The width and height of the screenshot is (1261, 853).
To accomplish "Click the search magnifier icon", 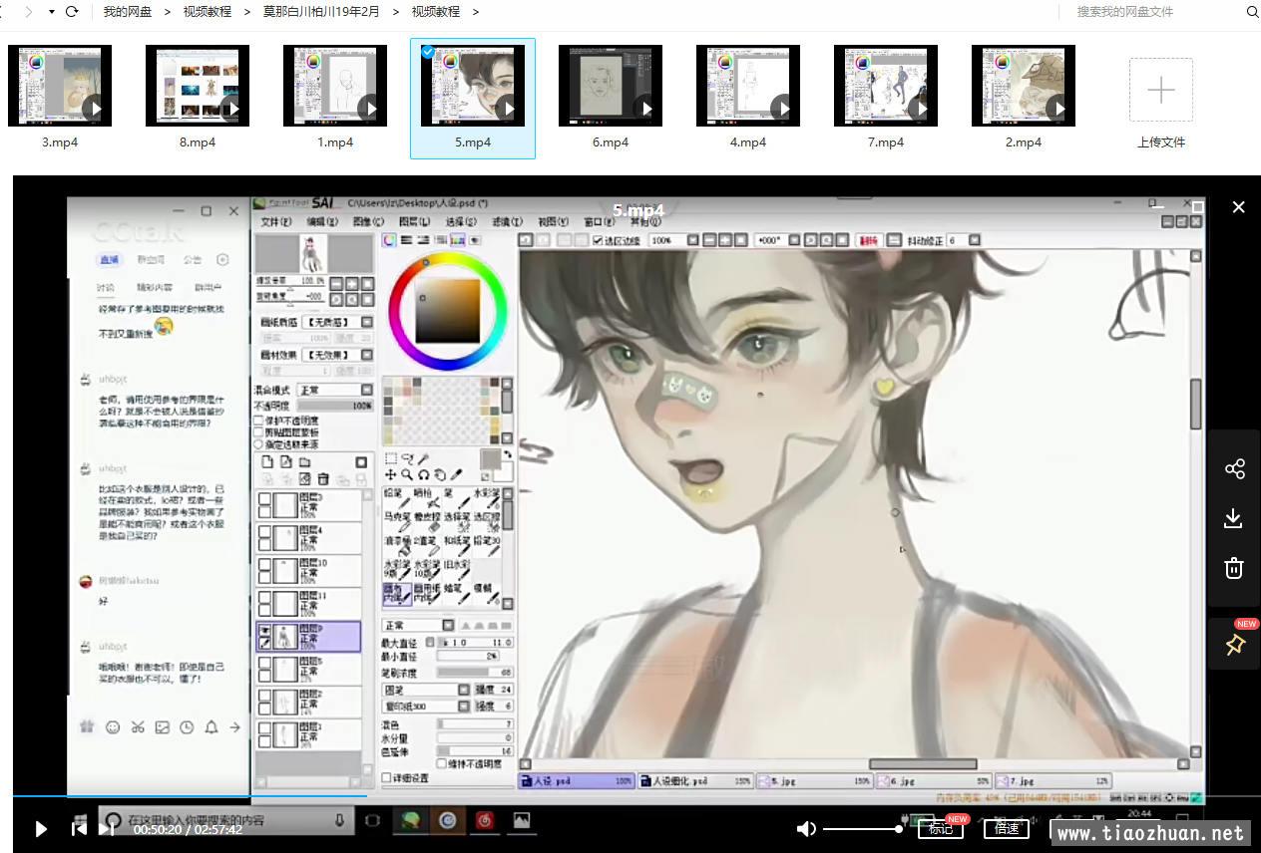I will 1252,12.
